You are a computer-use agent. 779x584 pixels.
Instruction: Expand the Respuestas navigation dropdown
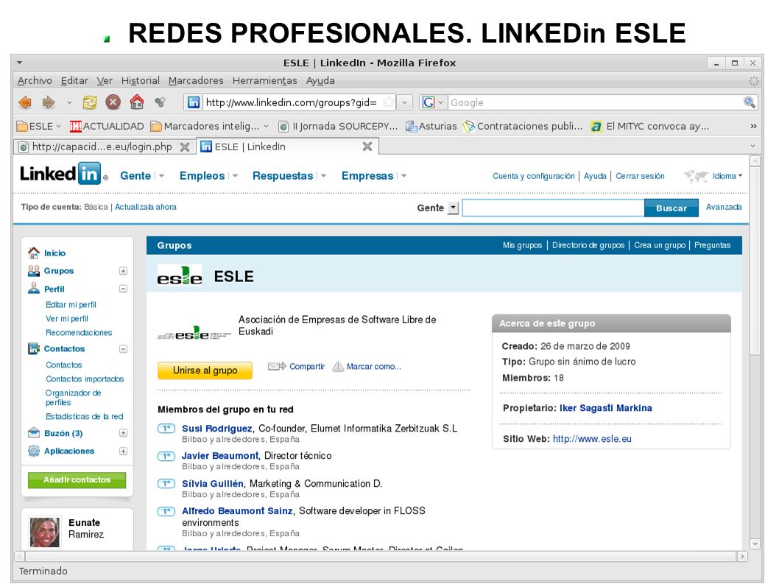323,176
